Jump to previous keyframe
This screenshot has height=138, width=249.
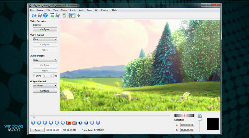pyautogui.click(x=57, y=123)
